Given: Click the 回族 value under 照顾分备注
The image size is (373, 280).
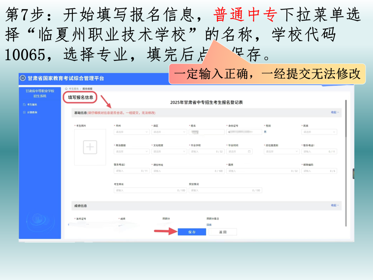Looking at the screenshot, I should 209,225.
